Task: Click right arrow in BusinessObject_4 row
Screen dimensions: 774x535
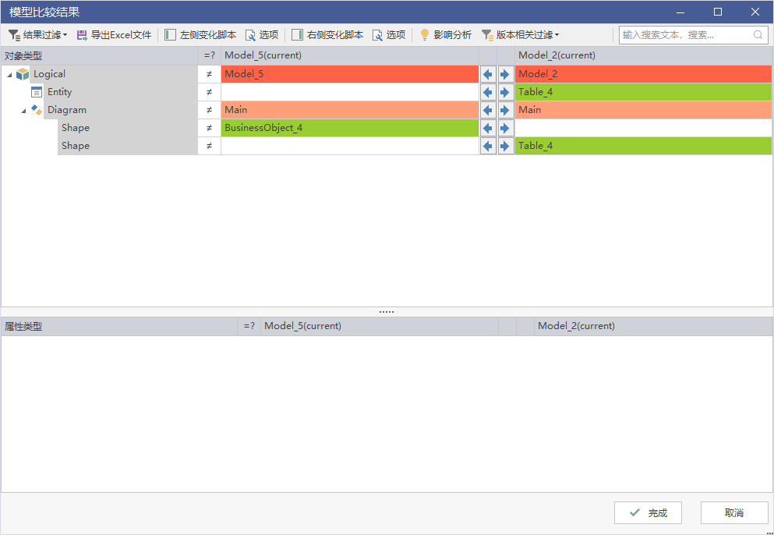Action: [506, 128]
